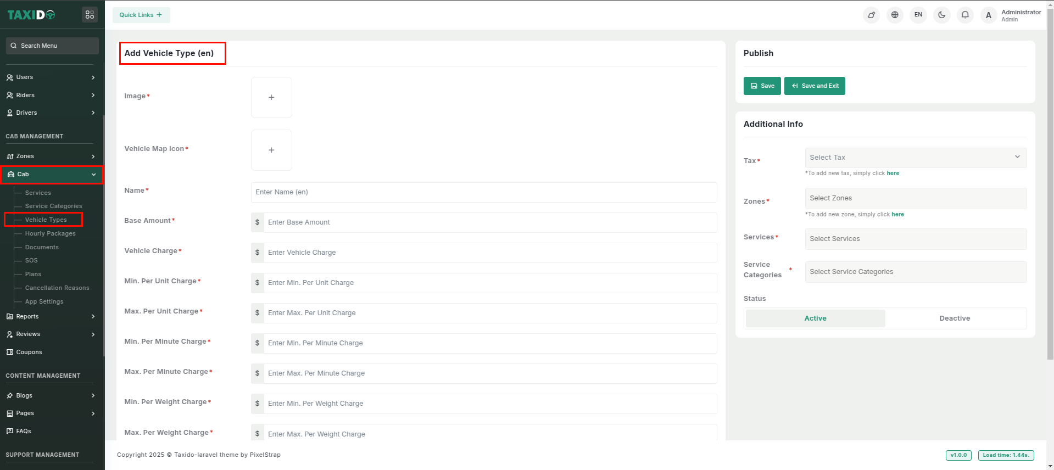Add Vehicle Map Icon via plus box
This screenshot has height=470, width=1054.
click(x=271, y=150)
